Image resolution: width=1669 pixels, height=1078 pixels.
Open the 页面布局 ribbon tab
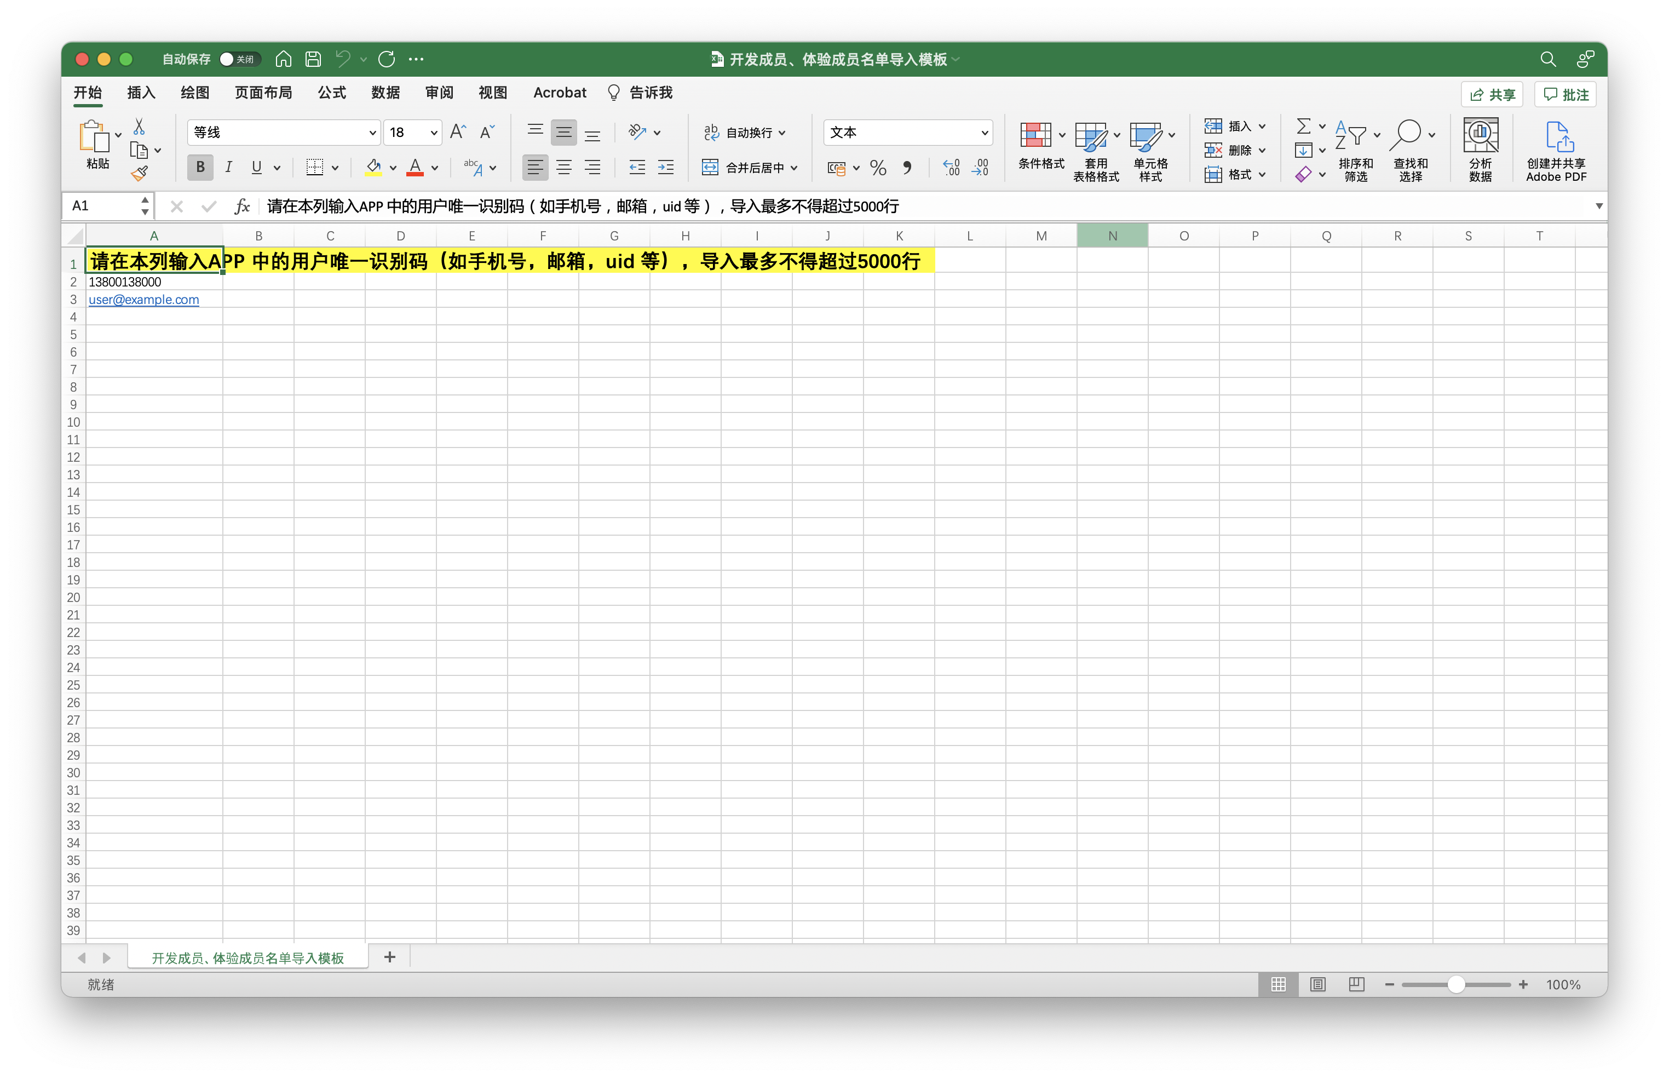263,93
